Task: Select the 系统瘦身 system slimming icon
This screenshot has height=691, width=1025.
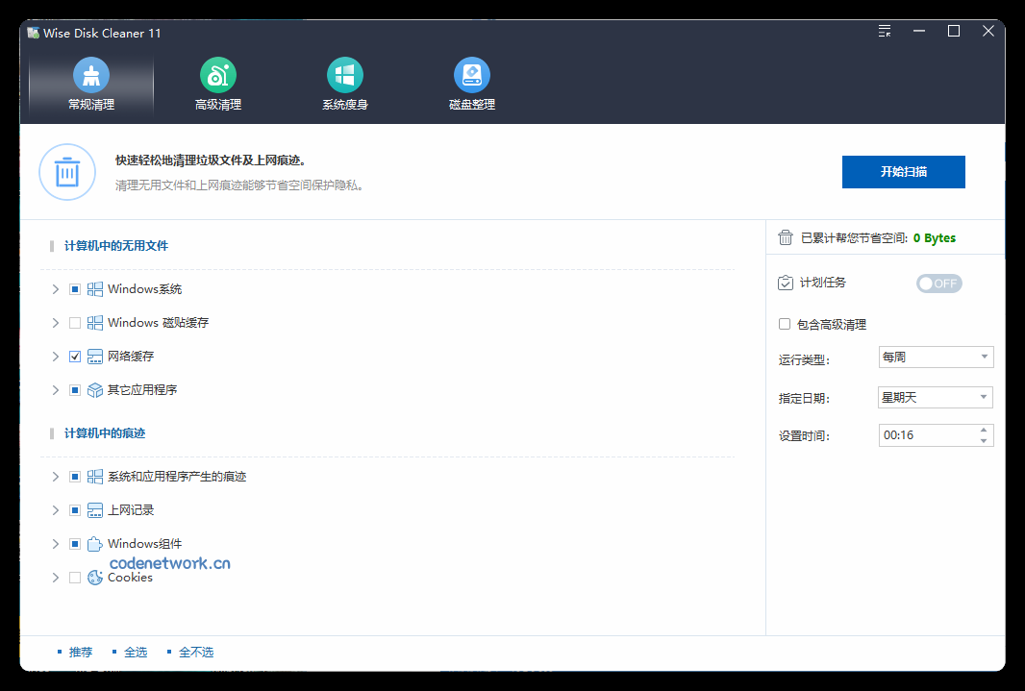Action: [344, 74]
